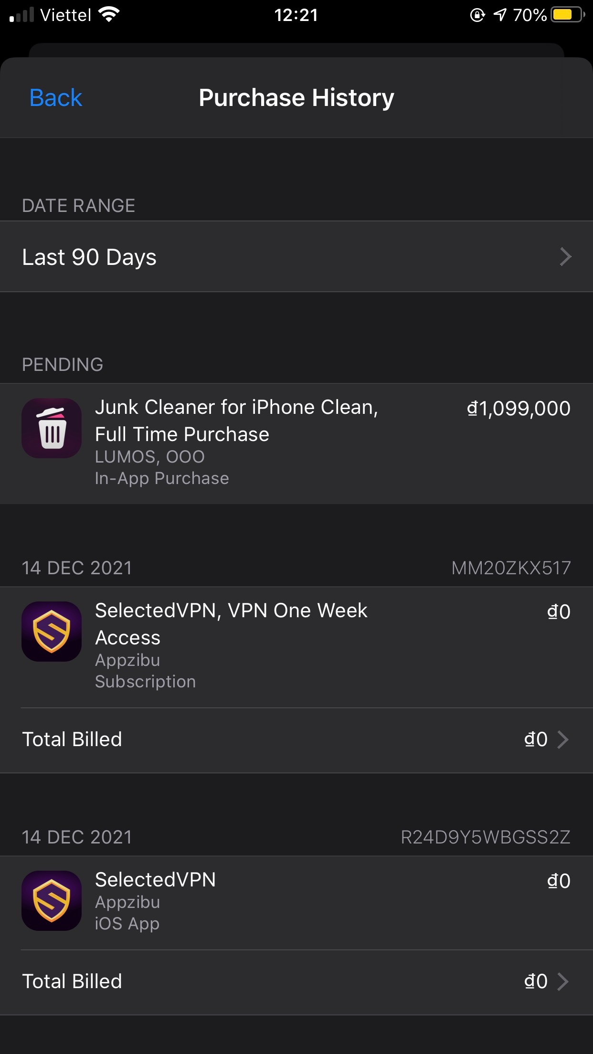
Task: Tap the rotation lock status icon
Action: [477, 15]
